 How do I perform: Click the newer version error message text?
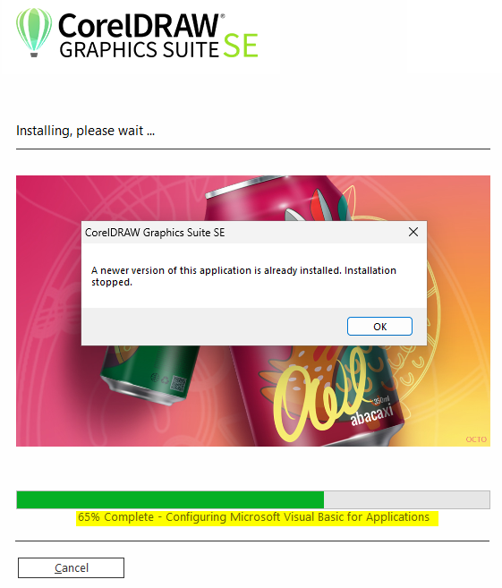coord(243,276)
